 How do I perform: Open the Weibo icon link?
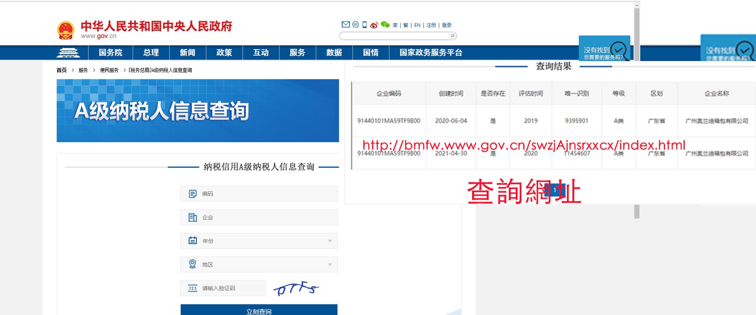pyautogui.click(x=374, y=25)
